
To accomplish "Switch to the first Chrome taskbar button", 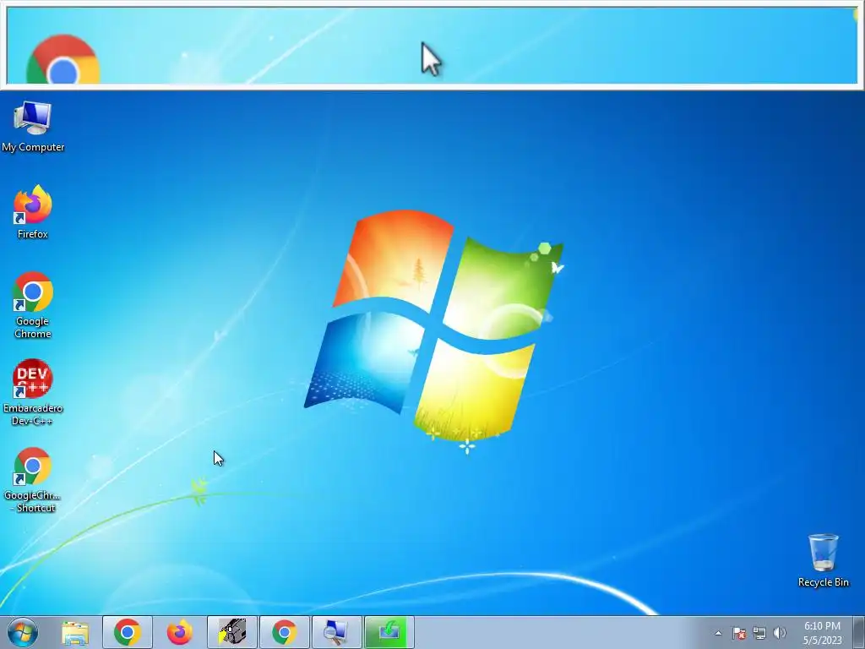I will (128, 632).
